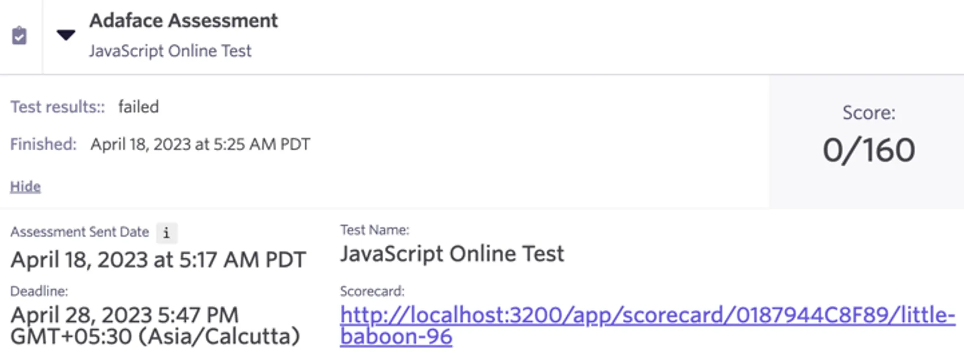
Task: Click the Assessment Sent Date label
Action: pyautogui.click(x=80, y=232)
